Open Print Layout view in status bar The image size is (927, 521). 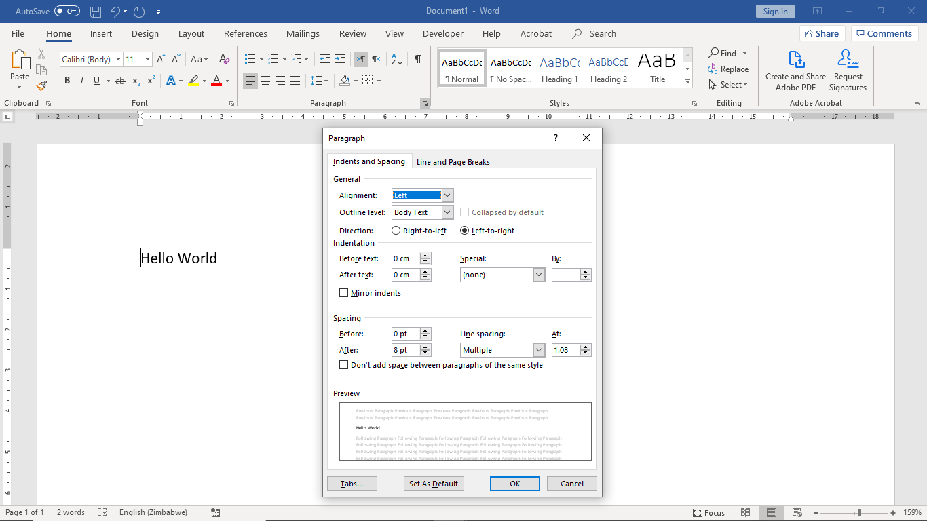(x=770, y=513)
